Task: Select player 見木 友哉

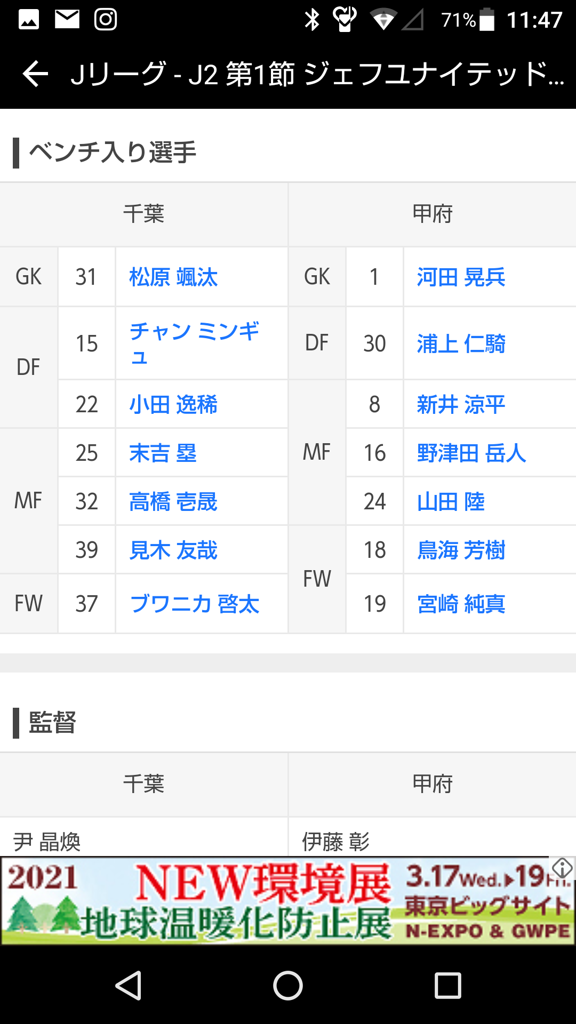Action: point(173,550)
